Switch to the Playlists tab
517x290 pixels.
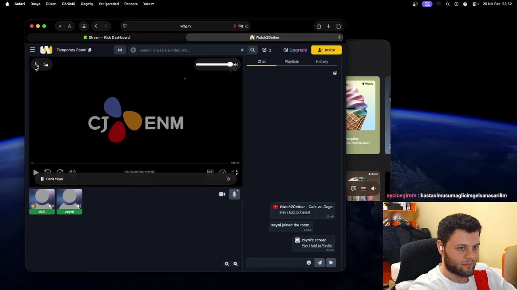click(x=292, y=62)
